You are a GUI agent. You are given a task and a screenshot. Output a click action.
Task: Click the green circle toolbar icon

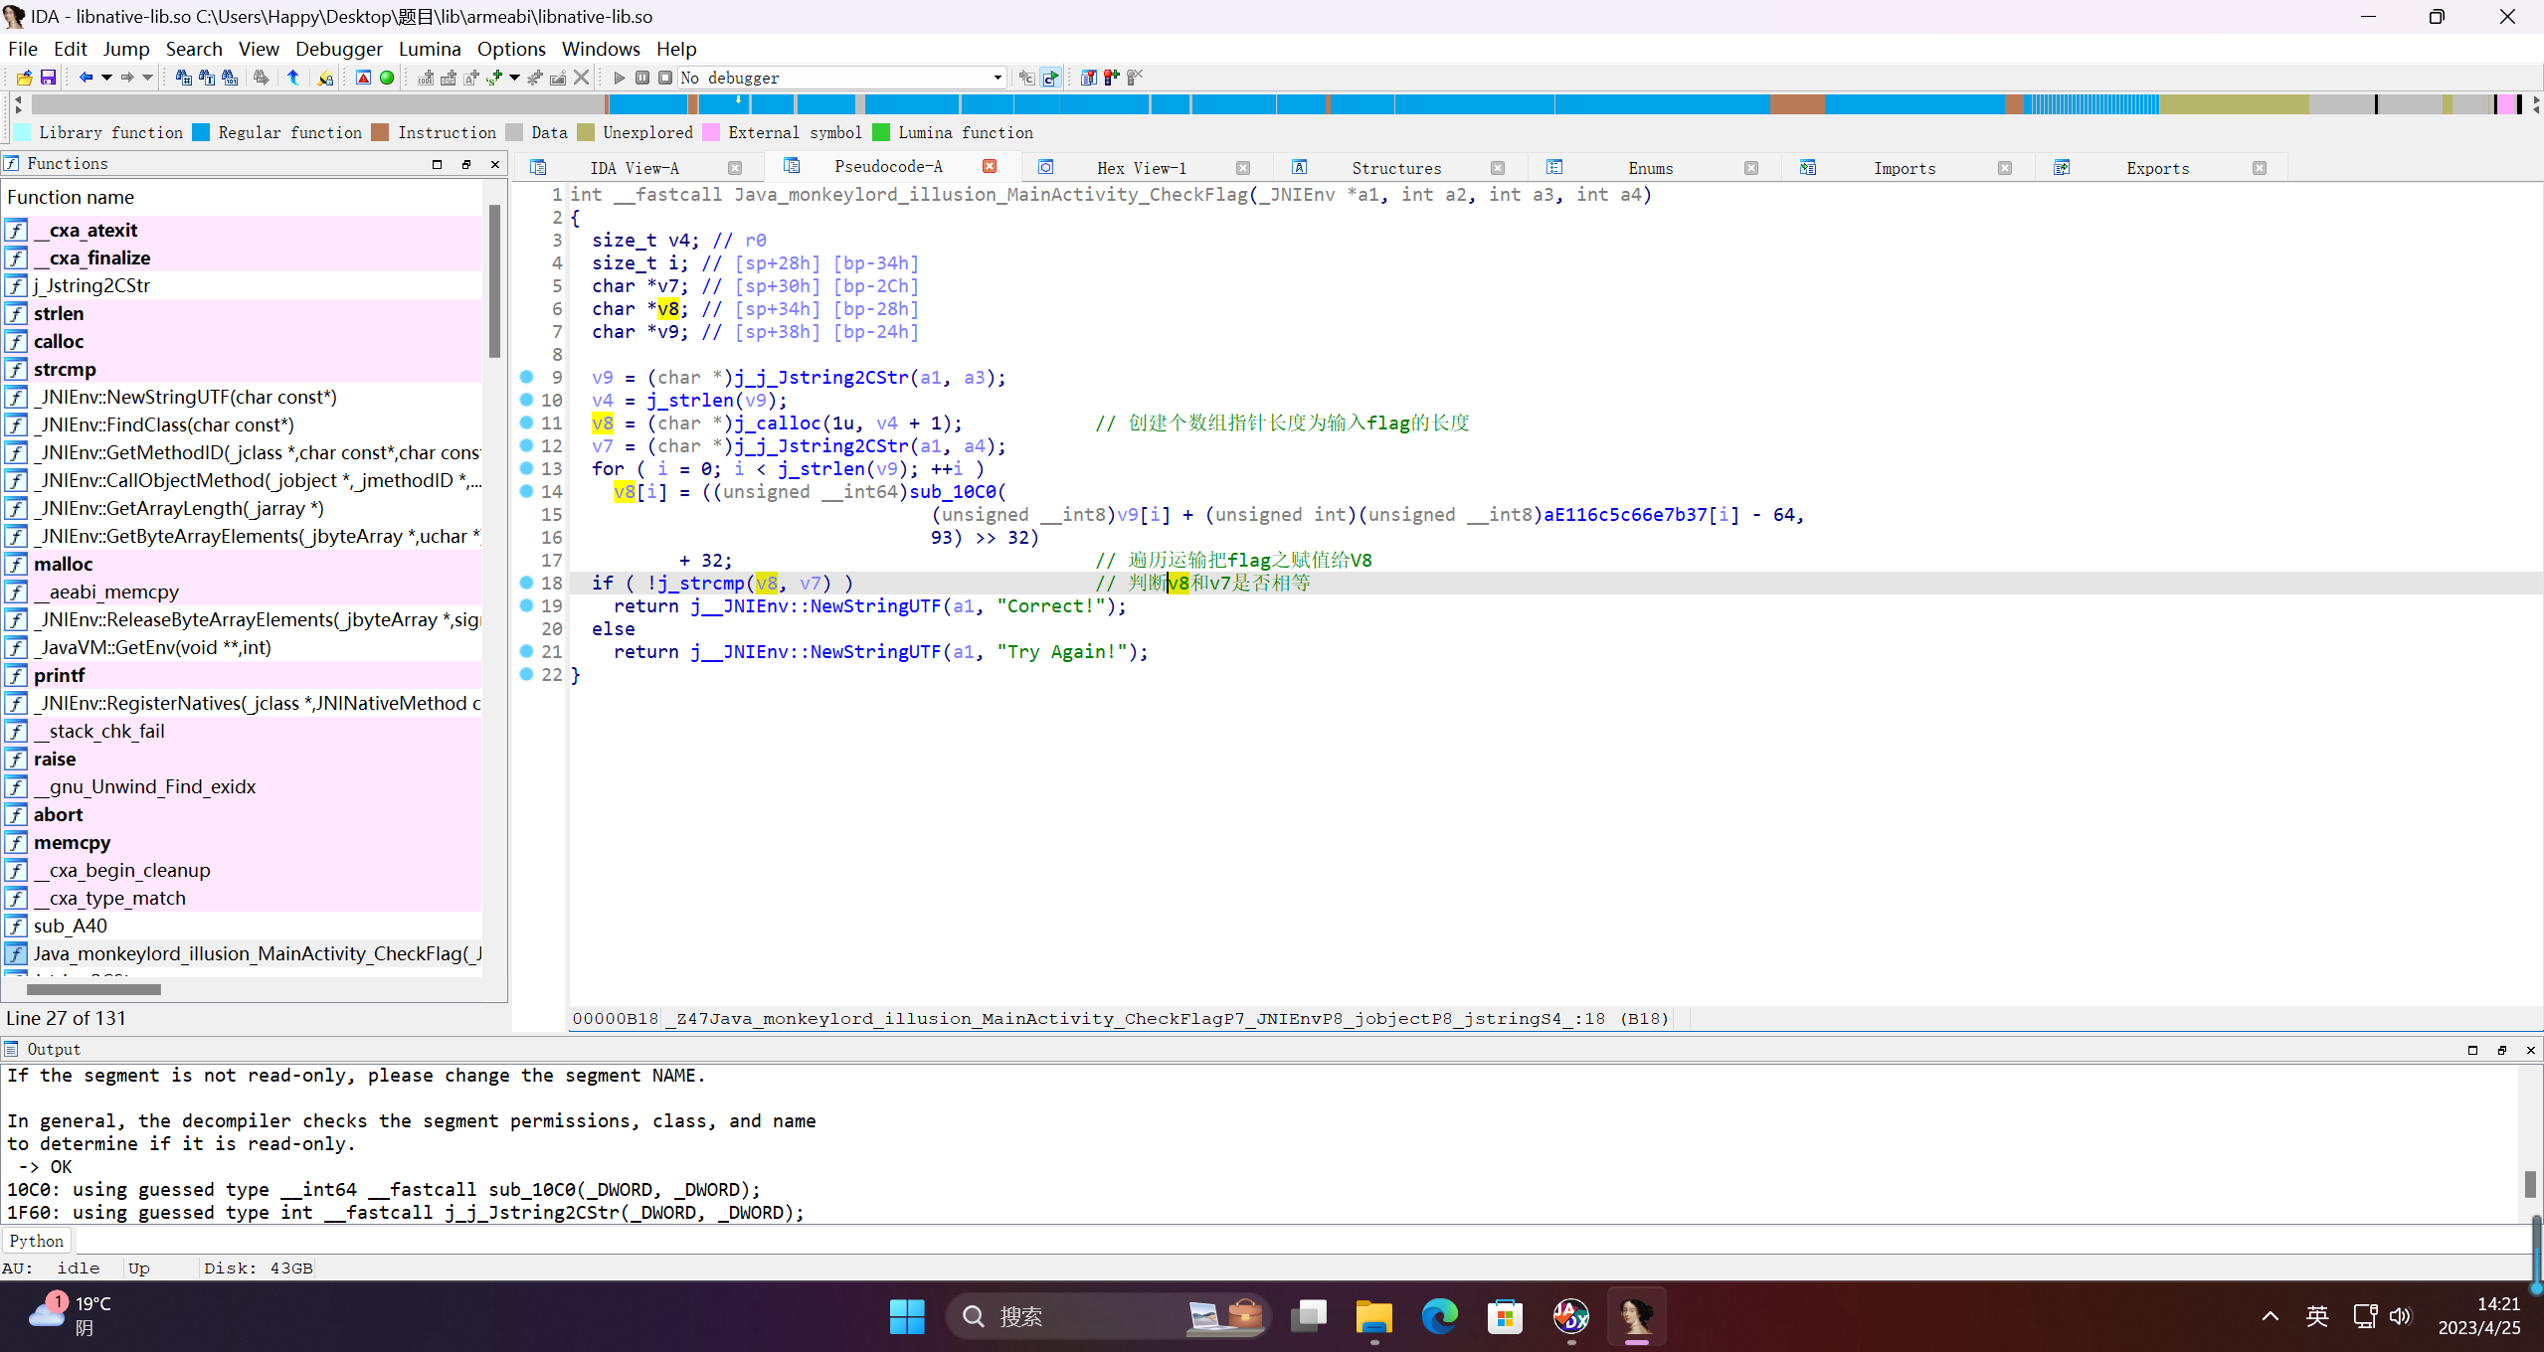pos(387,78)
